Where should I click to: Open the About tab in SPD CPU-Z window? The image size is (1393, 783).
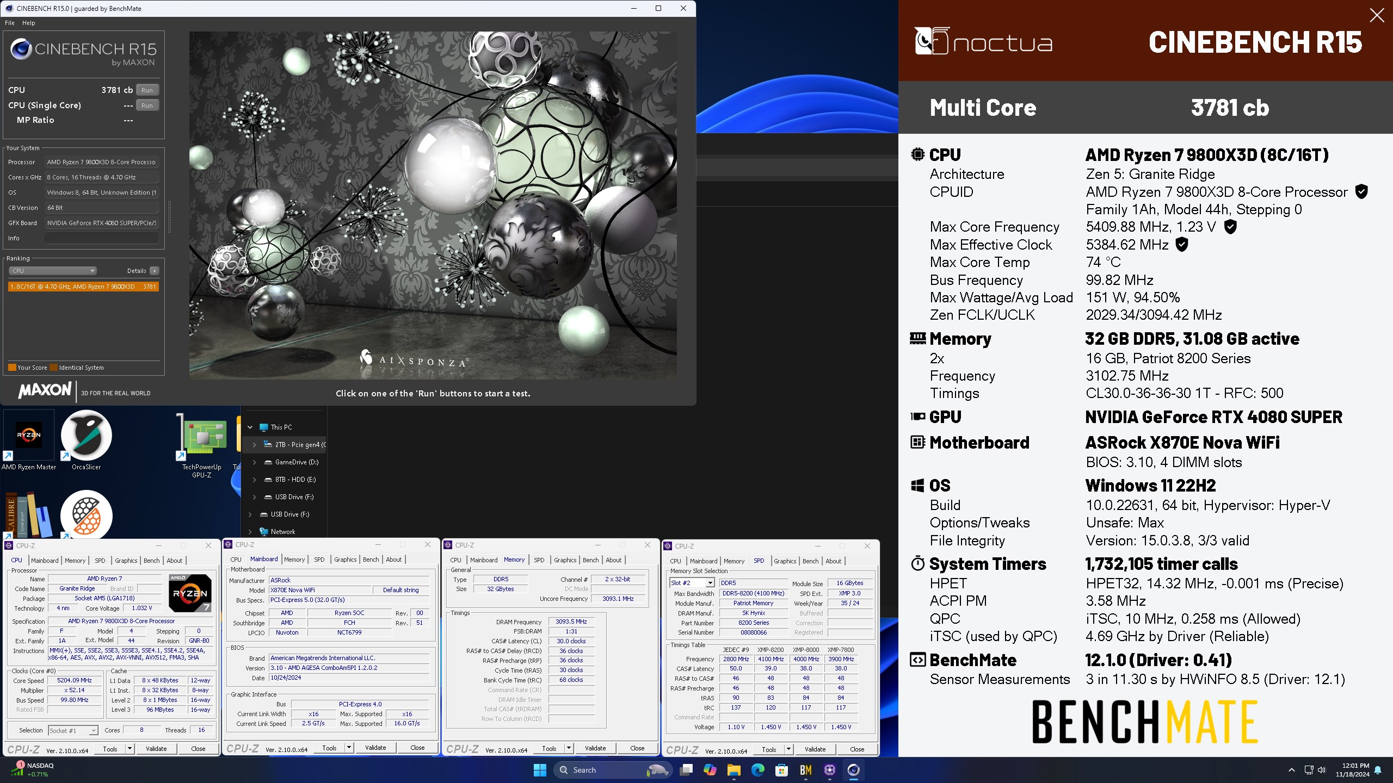(833, 561)
